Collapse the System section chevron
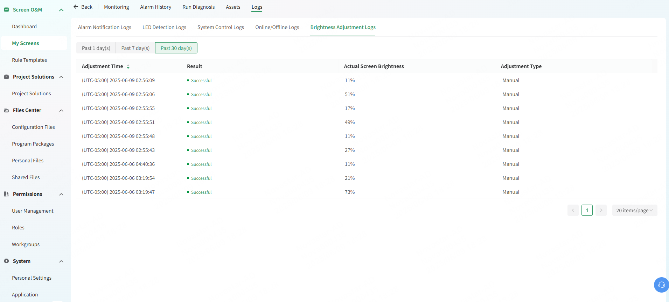Image resolution: width=669 pixels, height=302 pixels. pos(61,261)
